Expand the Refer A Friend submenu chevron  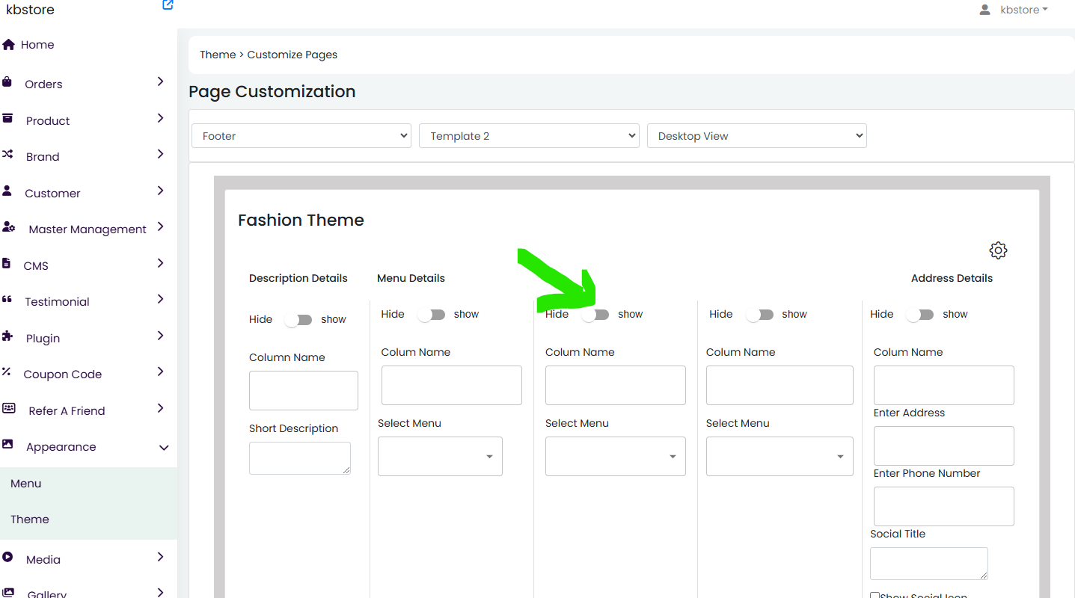click(x=160, y=408)
